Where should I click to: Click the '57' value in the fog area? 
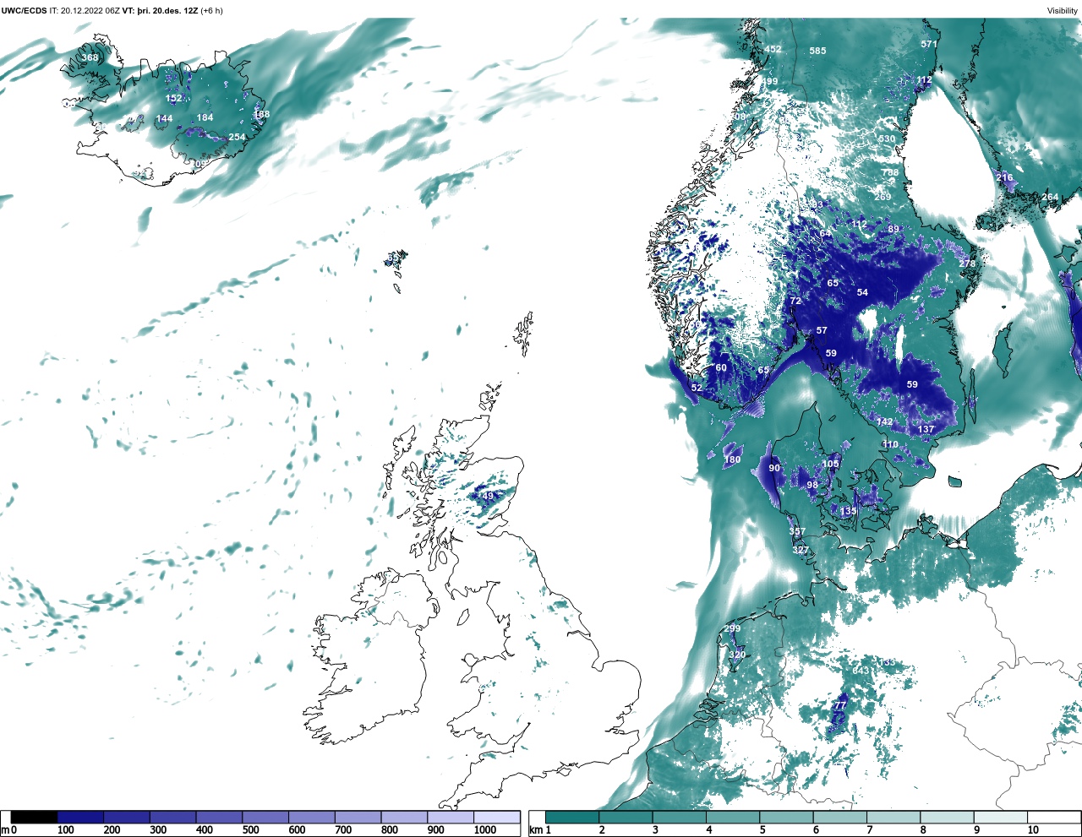822,331
